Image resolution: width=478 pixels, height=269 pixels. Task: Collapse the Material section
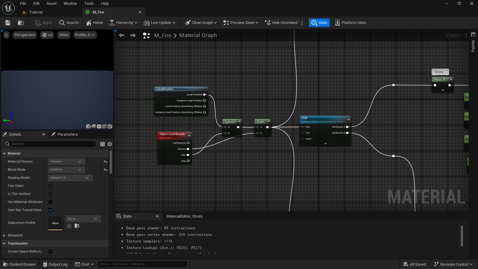pos(4,154)
